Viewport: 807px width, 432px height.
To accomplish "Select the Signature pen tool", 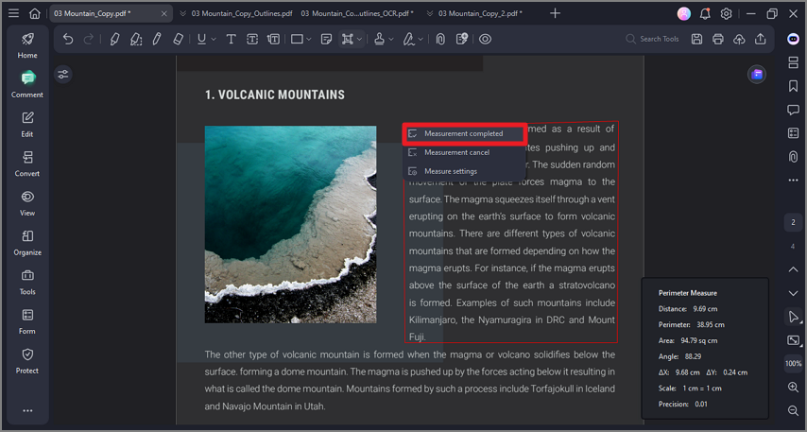I will pyautogui.click(x=409, y=39).
